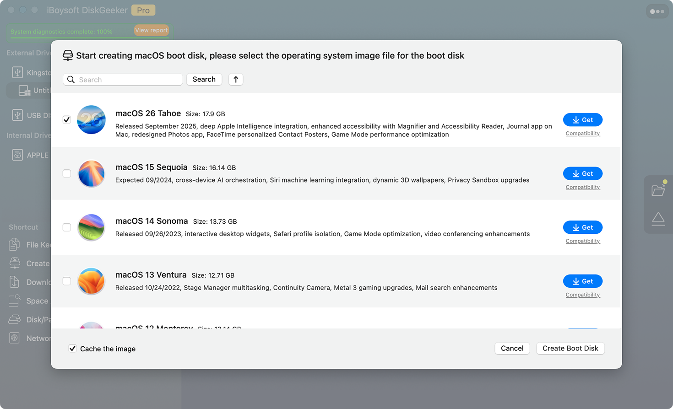Focus the Search input field

tap(128, 80)
